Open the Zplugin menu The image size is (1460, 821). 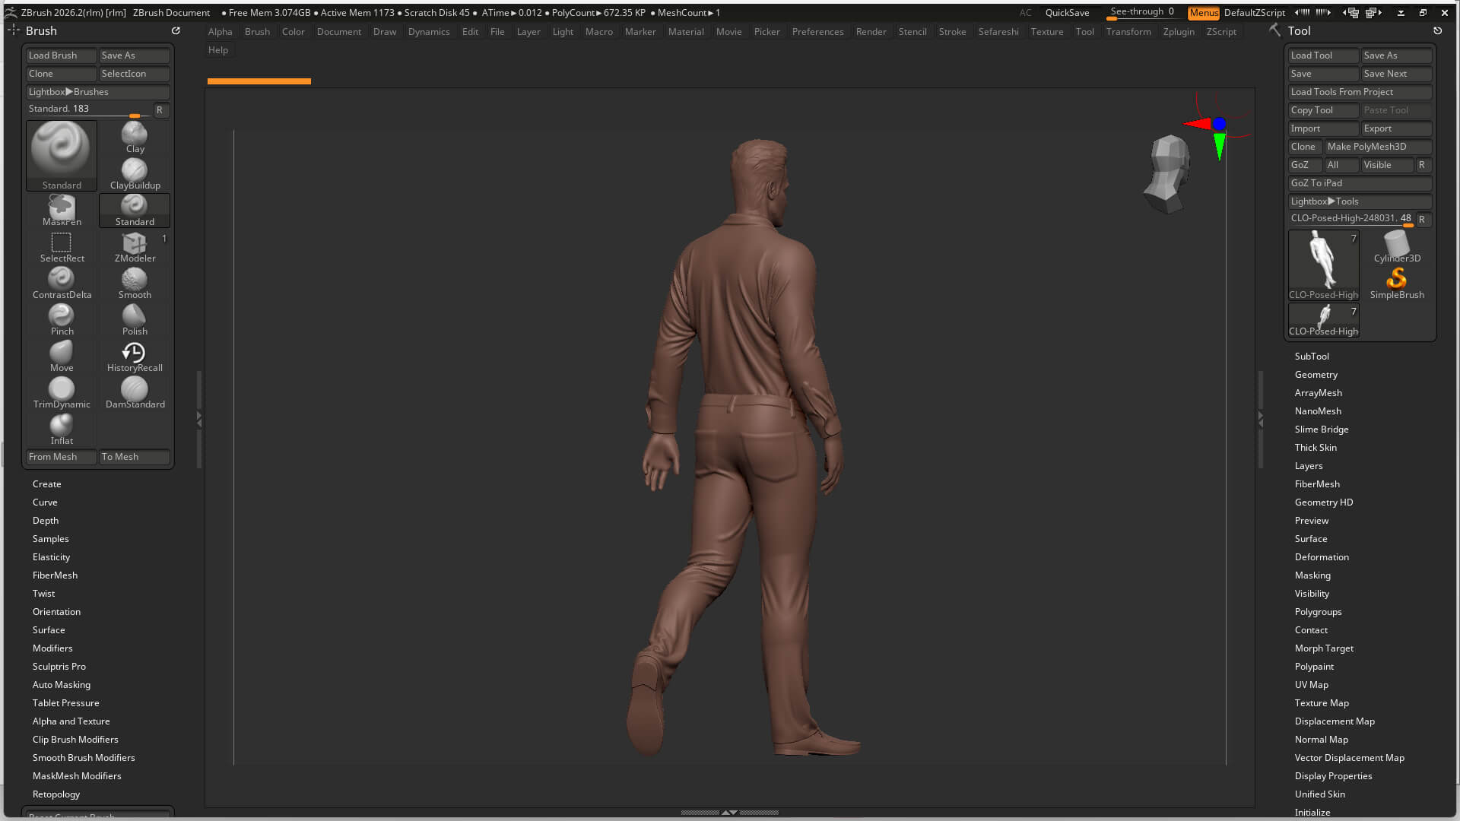coord(1178,32)
